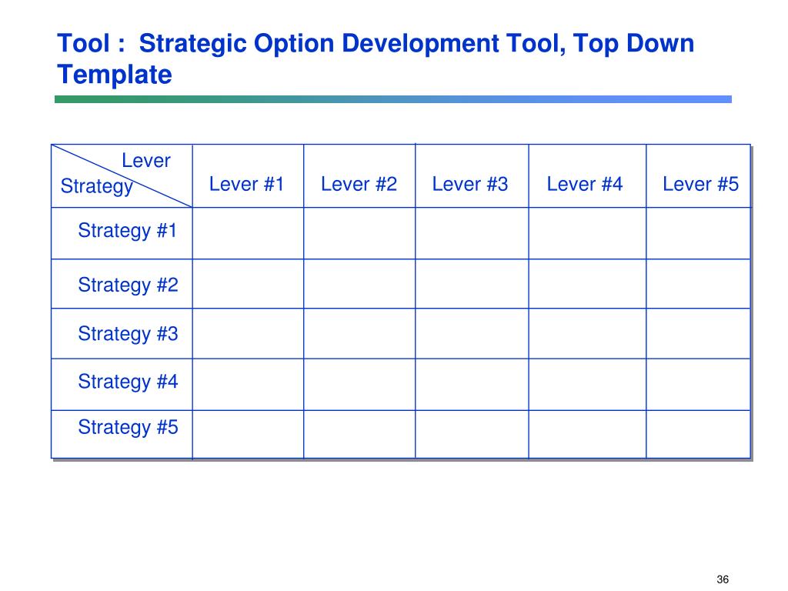The height and width of the screenshot is (591, 788).
Task: Click the Strategy #3 row label
Action: pos(129,334)
